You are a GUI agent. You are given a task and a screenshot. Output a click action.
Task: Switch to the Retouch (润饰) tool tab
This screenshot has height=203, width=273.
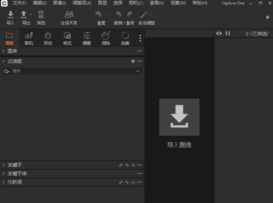106,38
